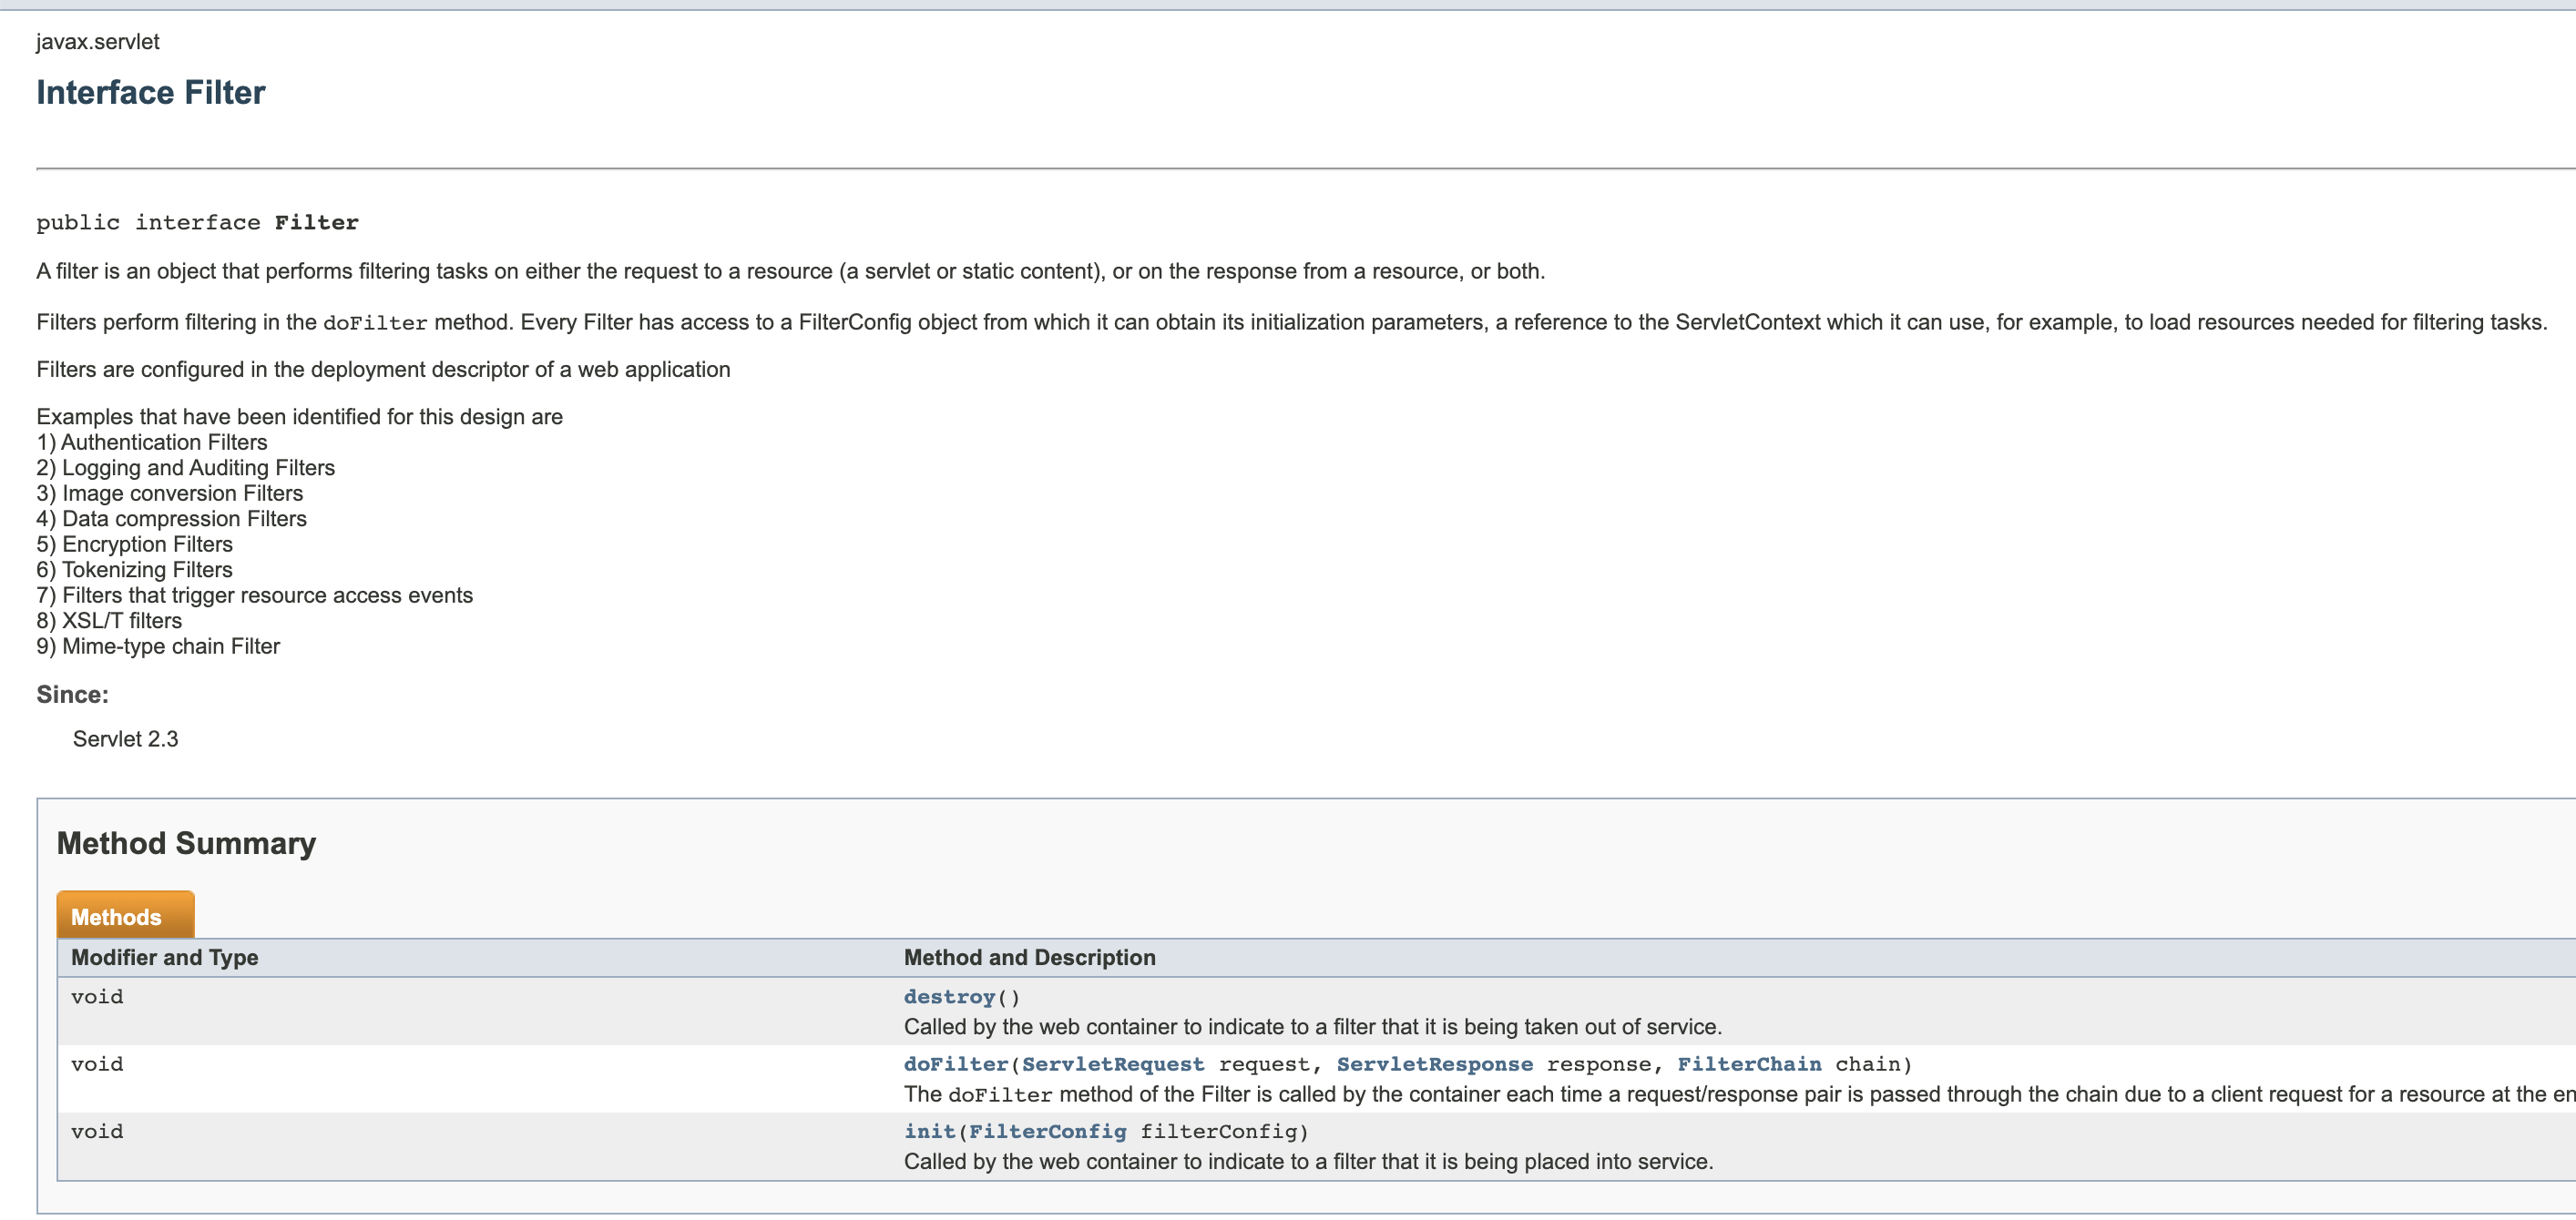
Task: Click the 'Method and Description' column header
Action: click(1030, 957)
